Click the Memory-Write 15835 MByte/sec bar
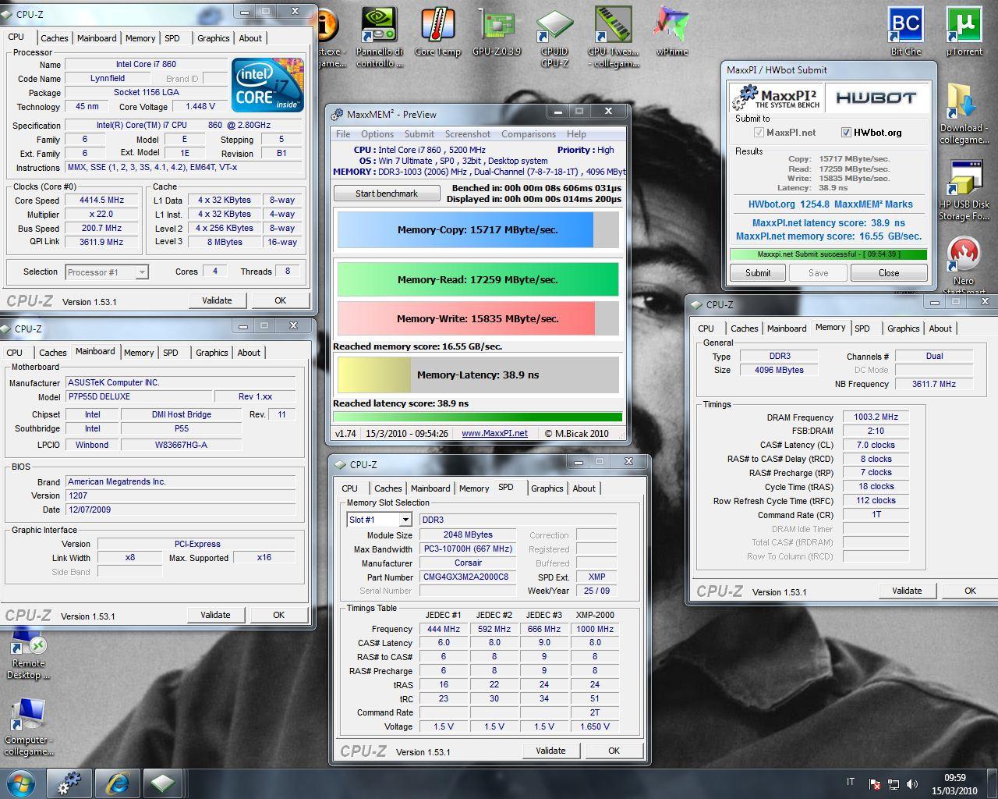This screenshot has height=799, width=998. pyautogui.click(x=478, y=318)
